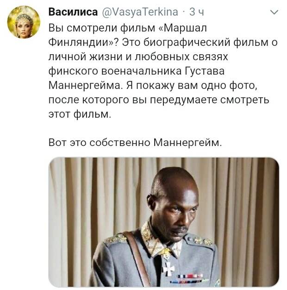Screen dimensions: 287x290
Task: Click the tweet text starting "Вы смотрели фильм"
Action: click(x=163, y=71)
